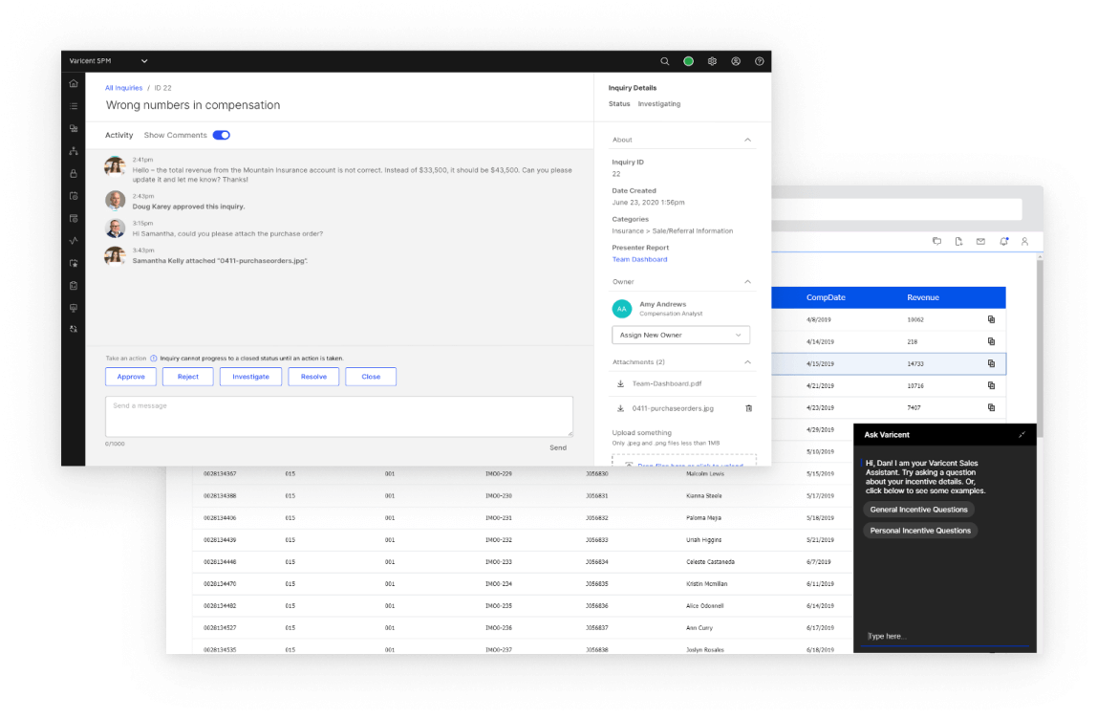This screenshot has height=719, width=1097.
Task: Copy the row with revenue 7407
Action: pos(991,407)
